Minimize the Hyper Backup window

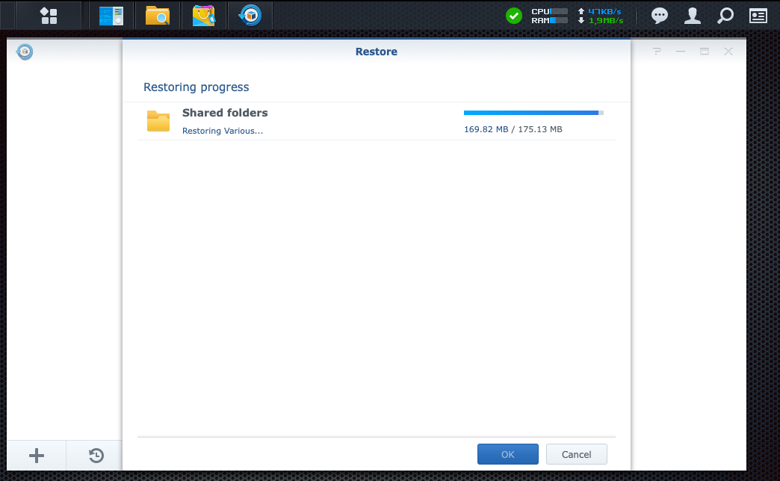pyautogui.click(x=681, y=52)
